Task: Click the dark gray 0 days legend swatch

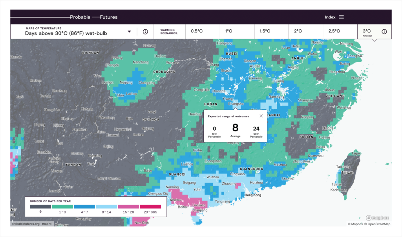Action: 40,206
